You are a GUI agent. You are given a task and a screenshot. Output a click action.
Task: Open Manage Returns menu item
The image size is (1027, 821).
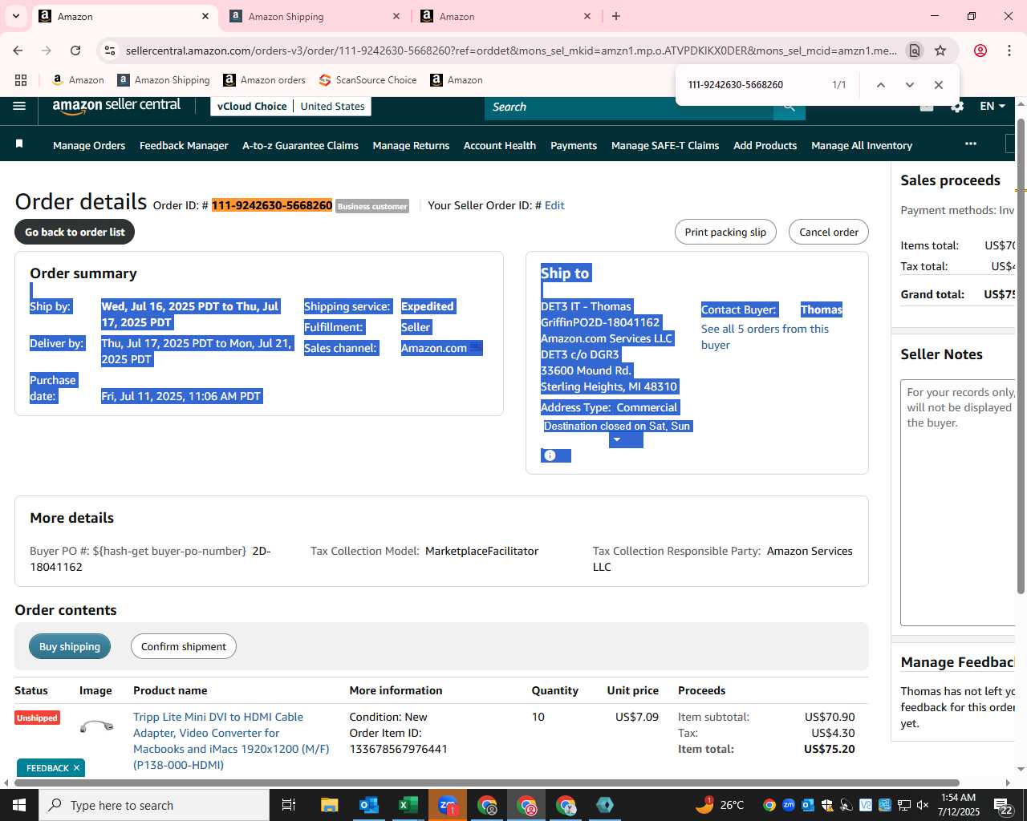pos(411,145)
